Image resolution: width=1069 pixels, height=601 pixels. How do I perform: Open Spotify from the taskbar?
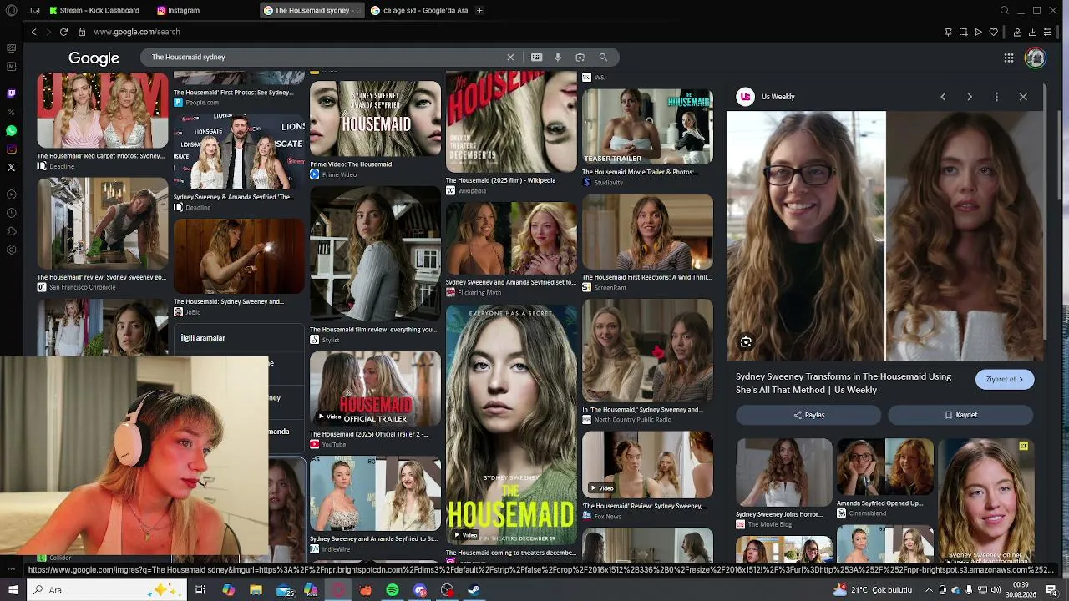click(x=393, y=590)
